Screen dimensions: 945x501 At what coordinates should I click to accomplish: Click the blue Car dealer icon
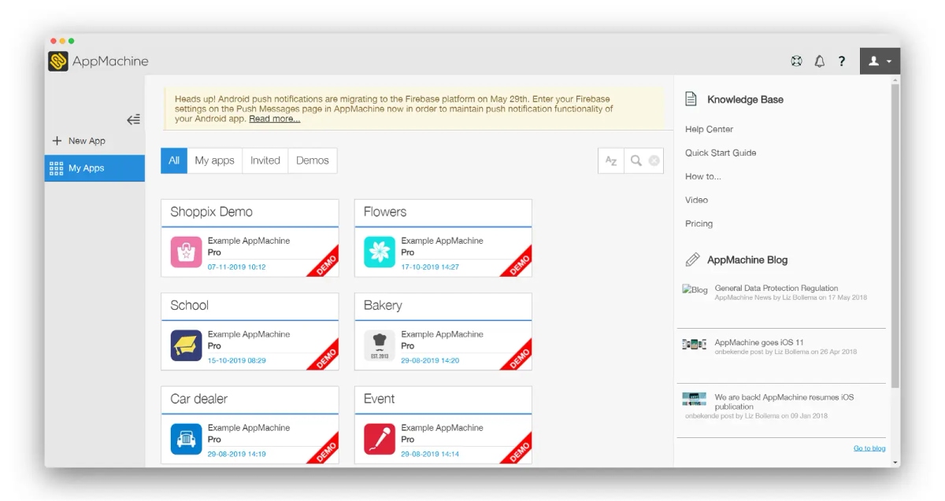tap(187, 439)
